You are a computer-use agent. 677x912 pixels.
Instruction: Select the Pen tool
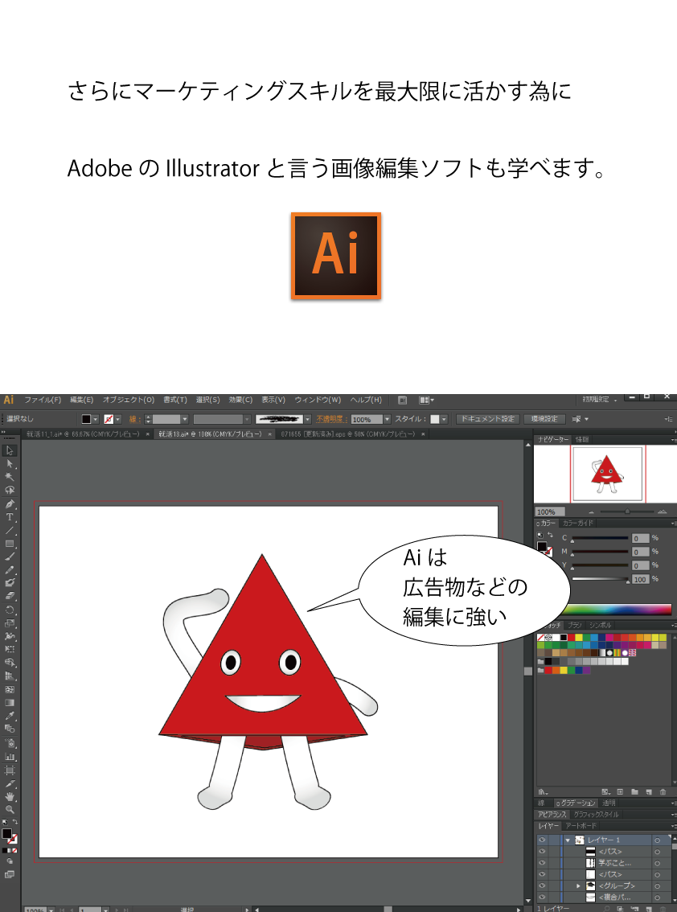10,503
